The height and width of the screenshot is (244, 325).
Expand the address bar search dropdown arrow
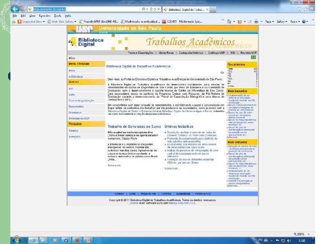point(147,9)
